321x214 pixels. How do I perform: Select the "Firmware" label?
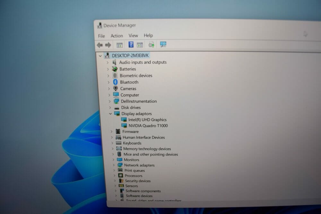pos(130,132)
